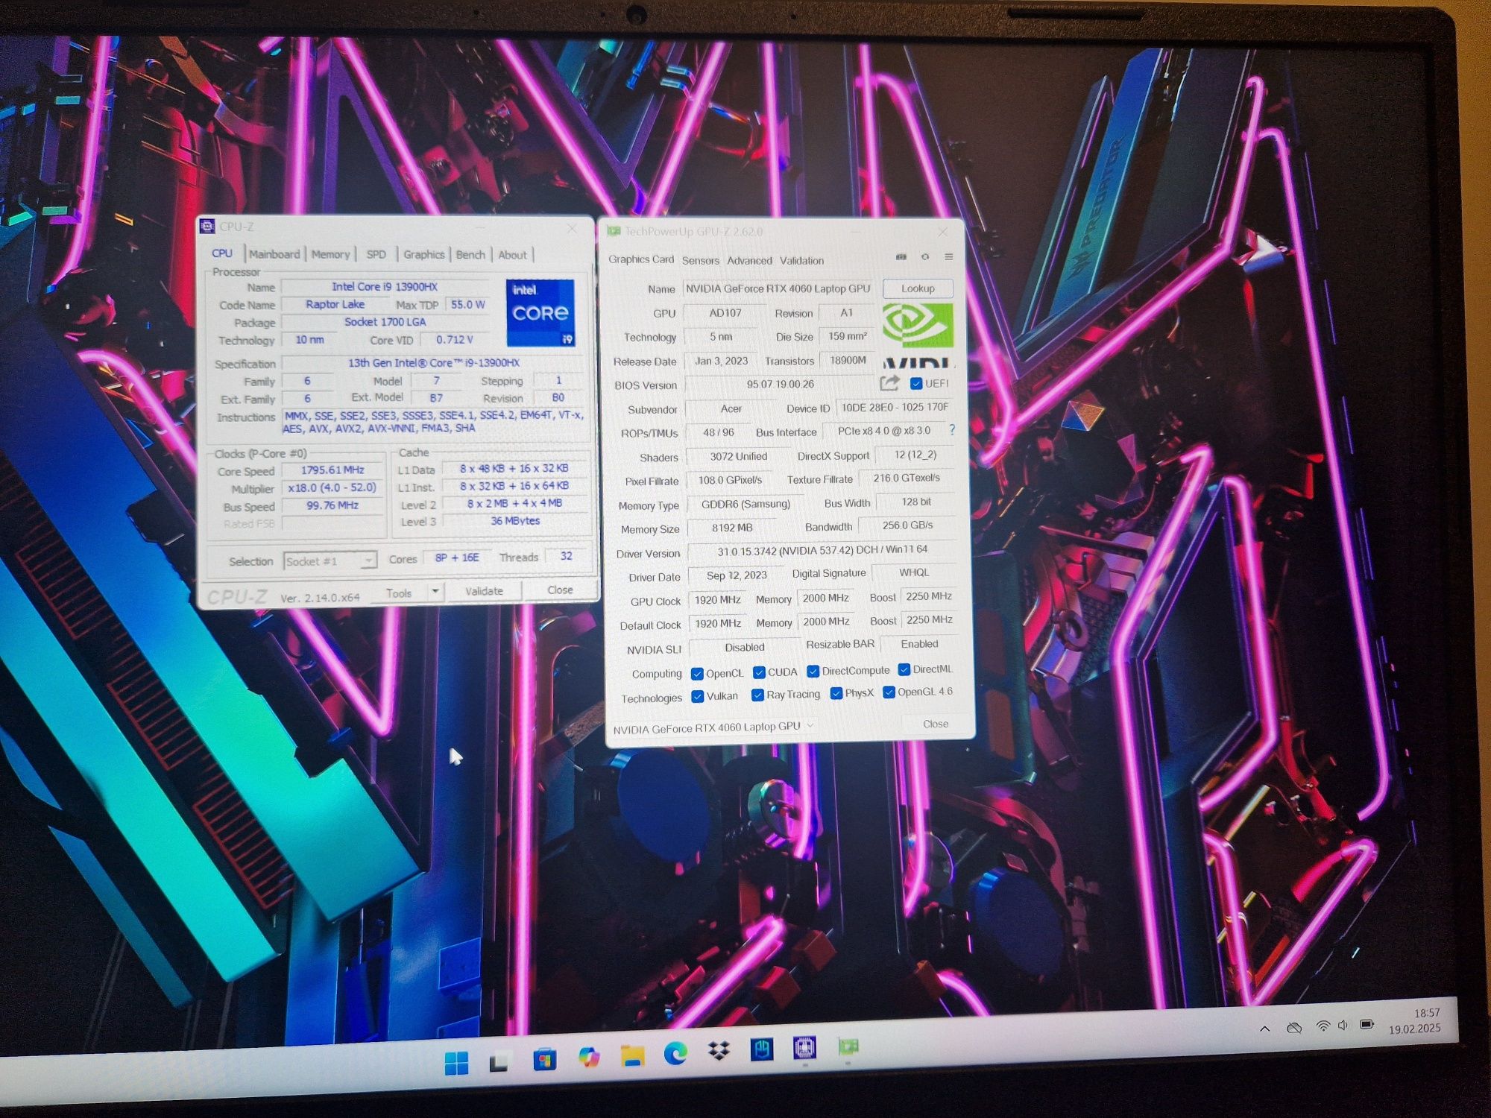This screenshot has width=1491, height=1118.
Task: Click the GPU-Z title bar icon
Action: [614, 231]
